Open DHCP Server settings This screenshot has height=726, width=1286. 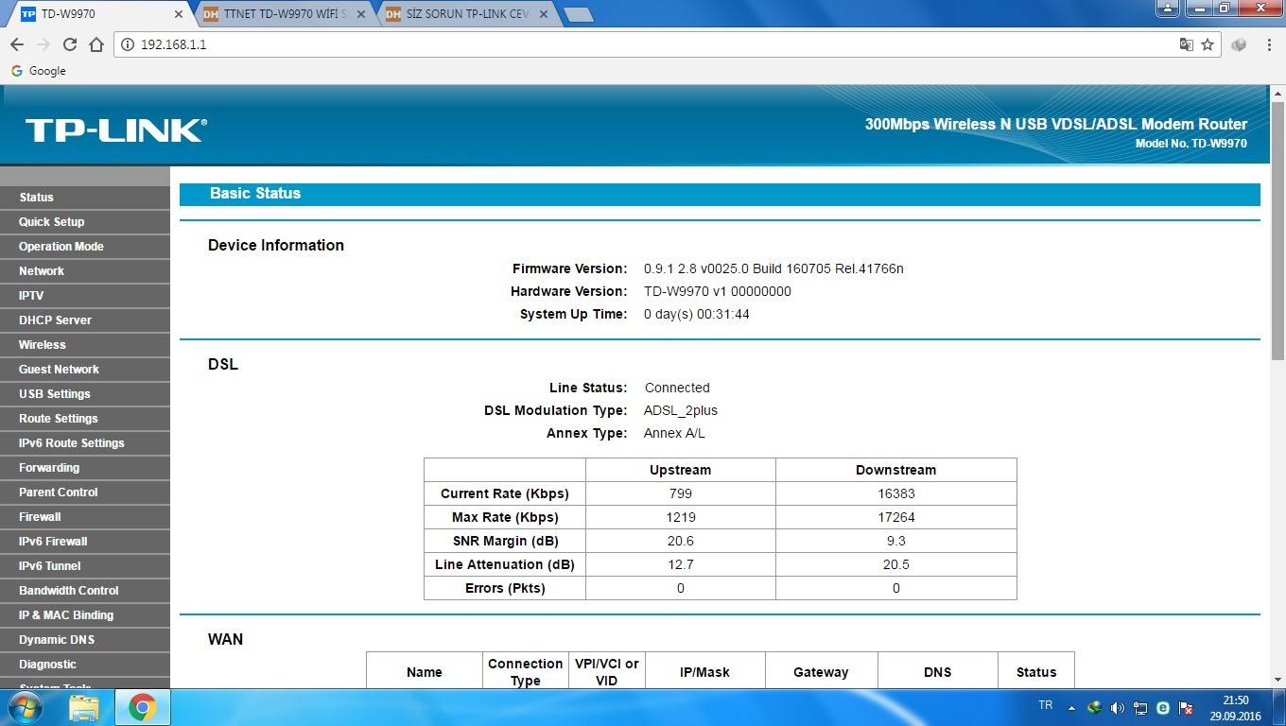point(85,320)
